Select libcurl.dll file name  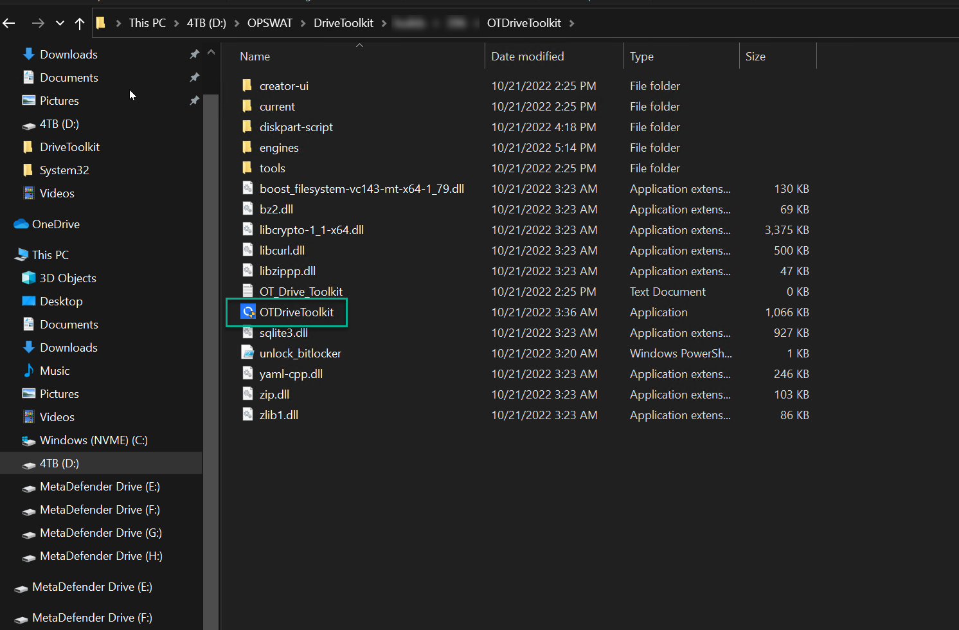pos(282,251)
